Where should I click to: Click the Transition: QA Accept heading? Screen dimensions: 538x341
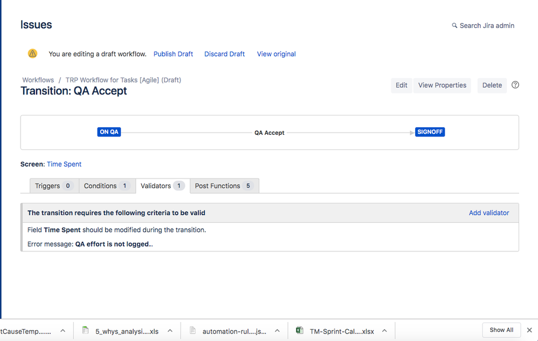pyautogui.click(x=74, y=91)
